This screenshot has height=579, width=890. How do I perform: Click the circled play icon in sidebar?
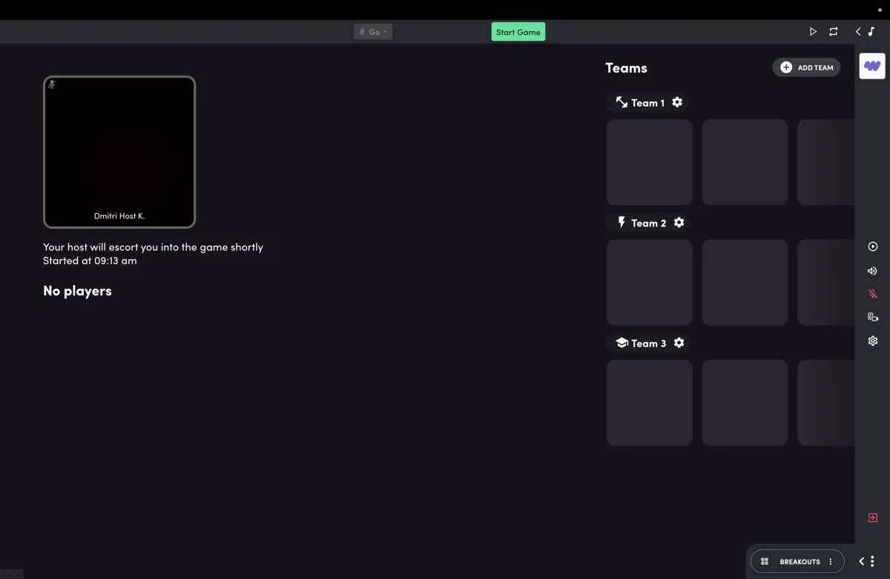873,246
